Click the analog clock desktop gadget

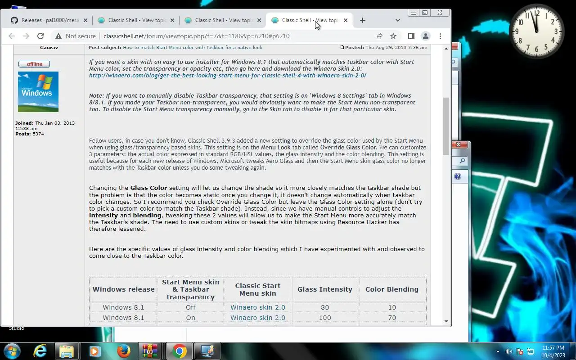(x=537, y=31)
